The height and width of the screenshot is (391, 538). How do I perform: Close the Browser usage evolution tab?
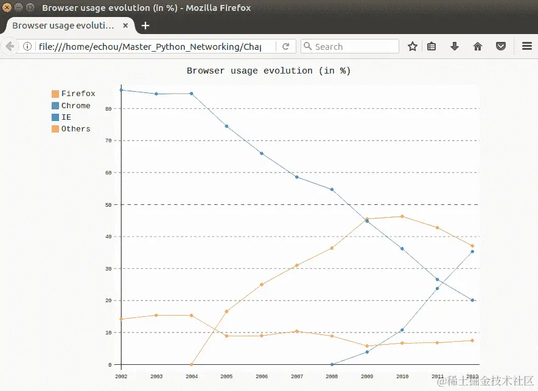tap(125, 26)
